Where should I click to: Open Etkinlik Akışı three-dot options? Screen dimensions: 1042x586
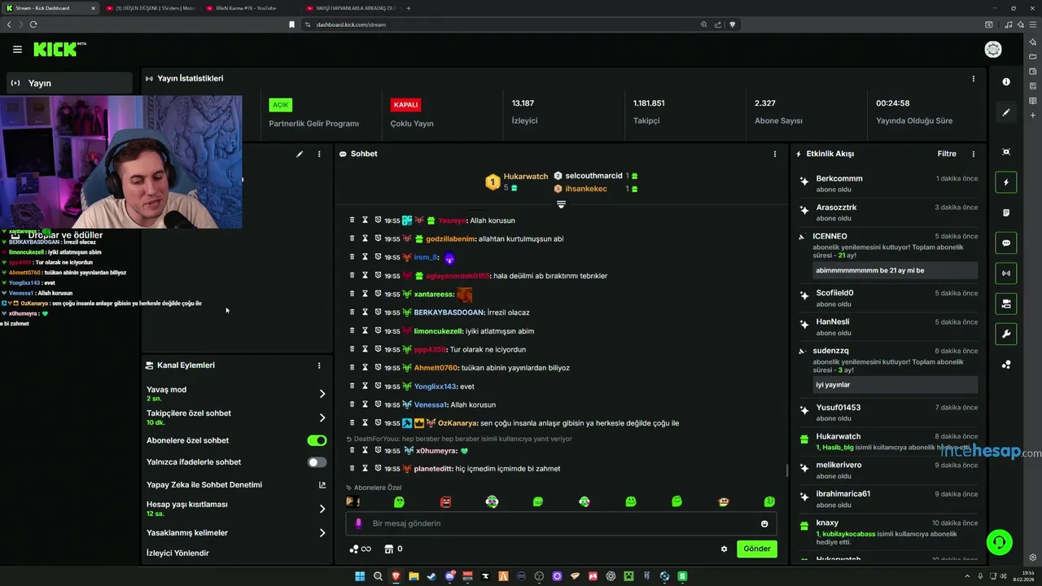(973, 154)
